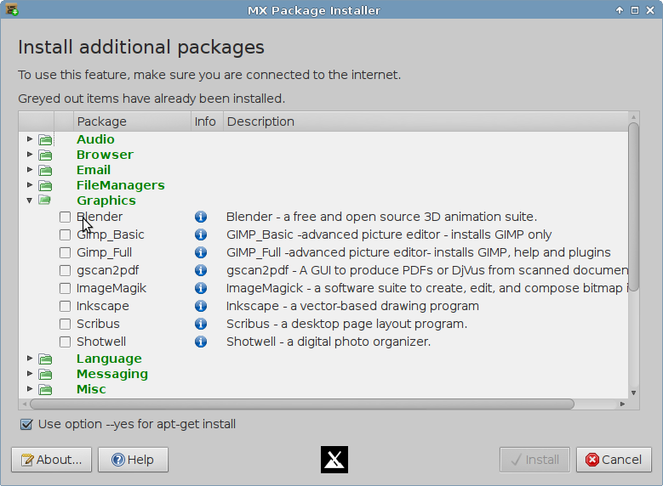Collapse the Graphics category

coord(30,201)
